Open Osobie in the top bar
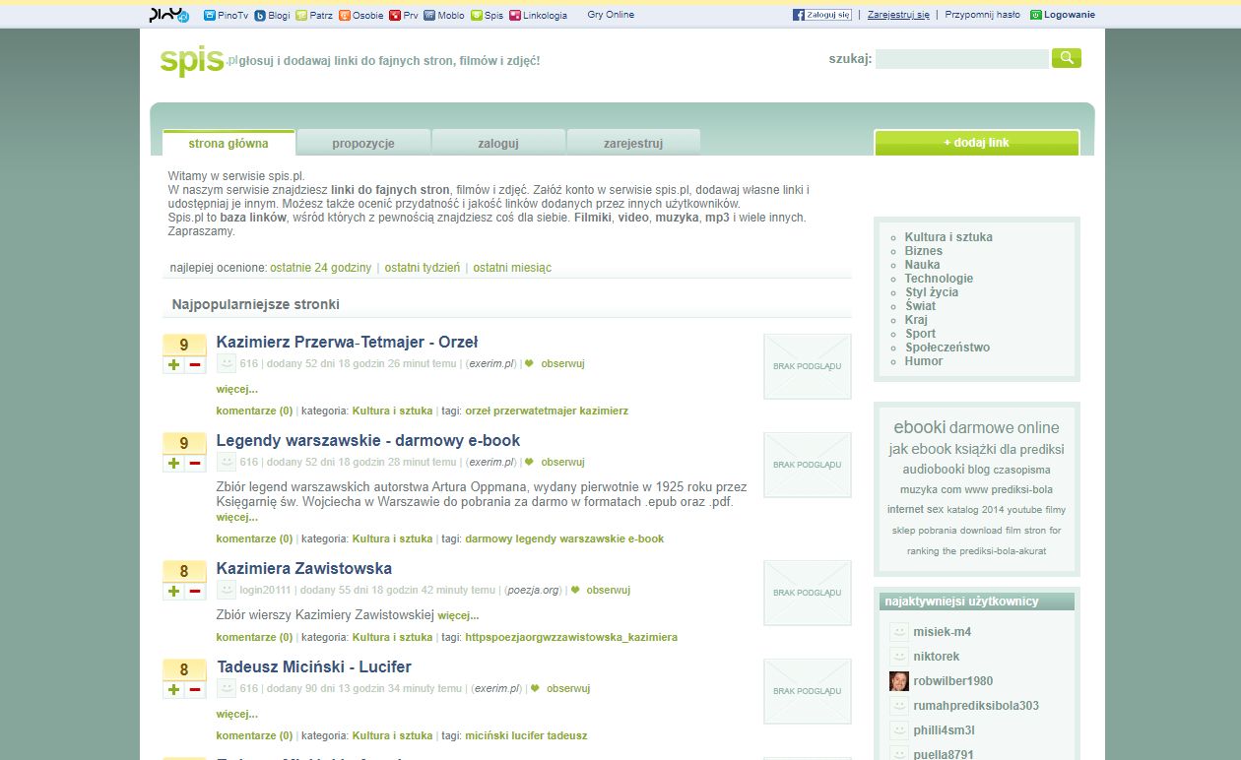 360,16
